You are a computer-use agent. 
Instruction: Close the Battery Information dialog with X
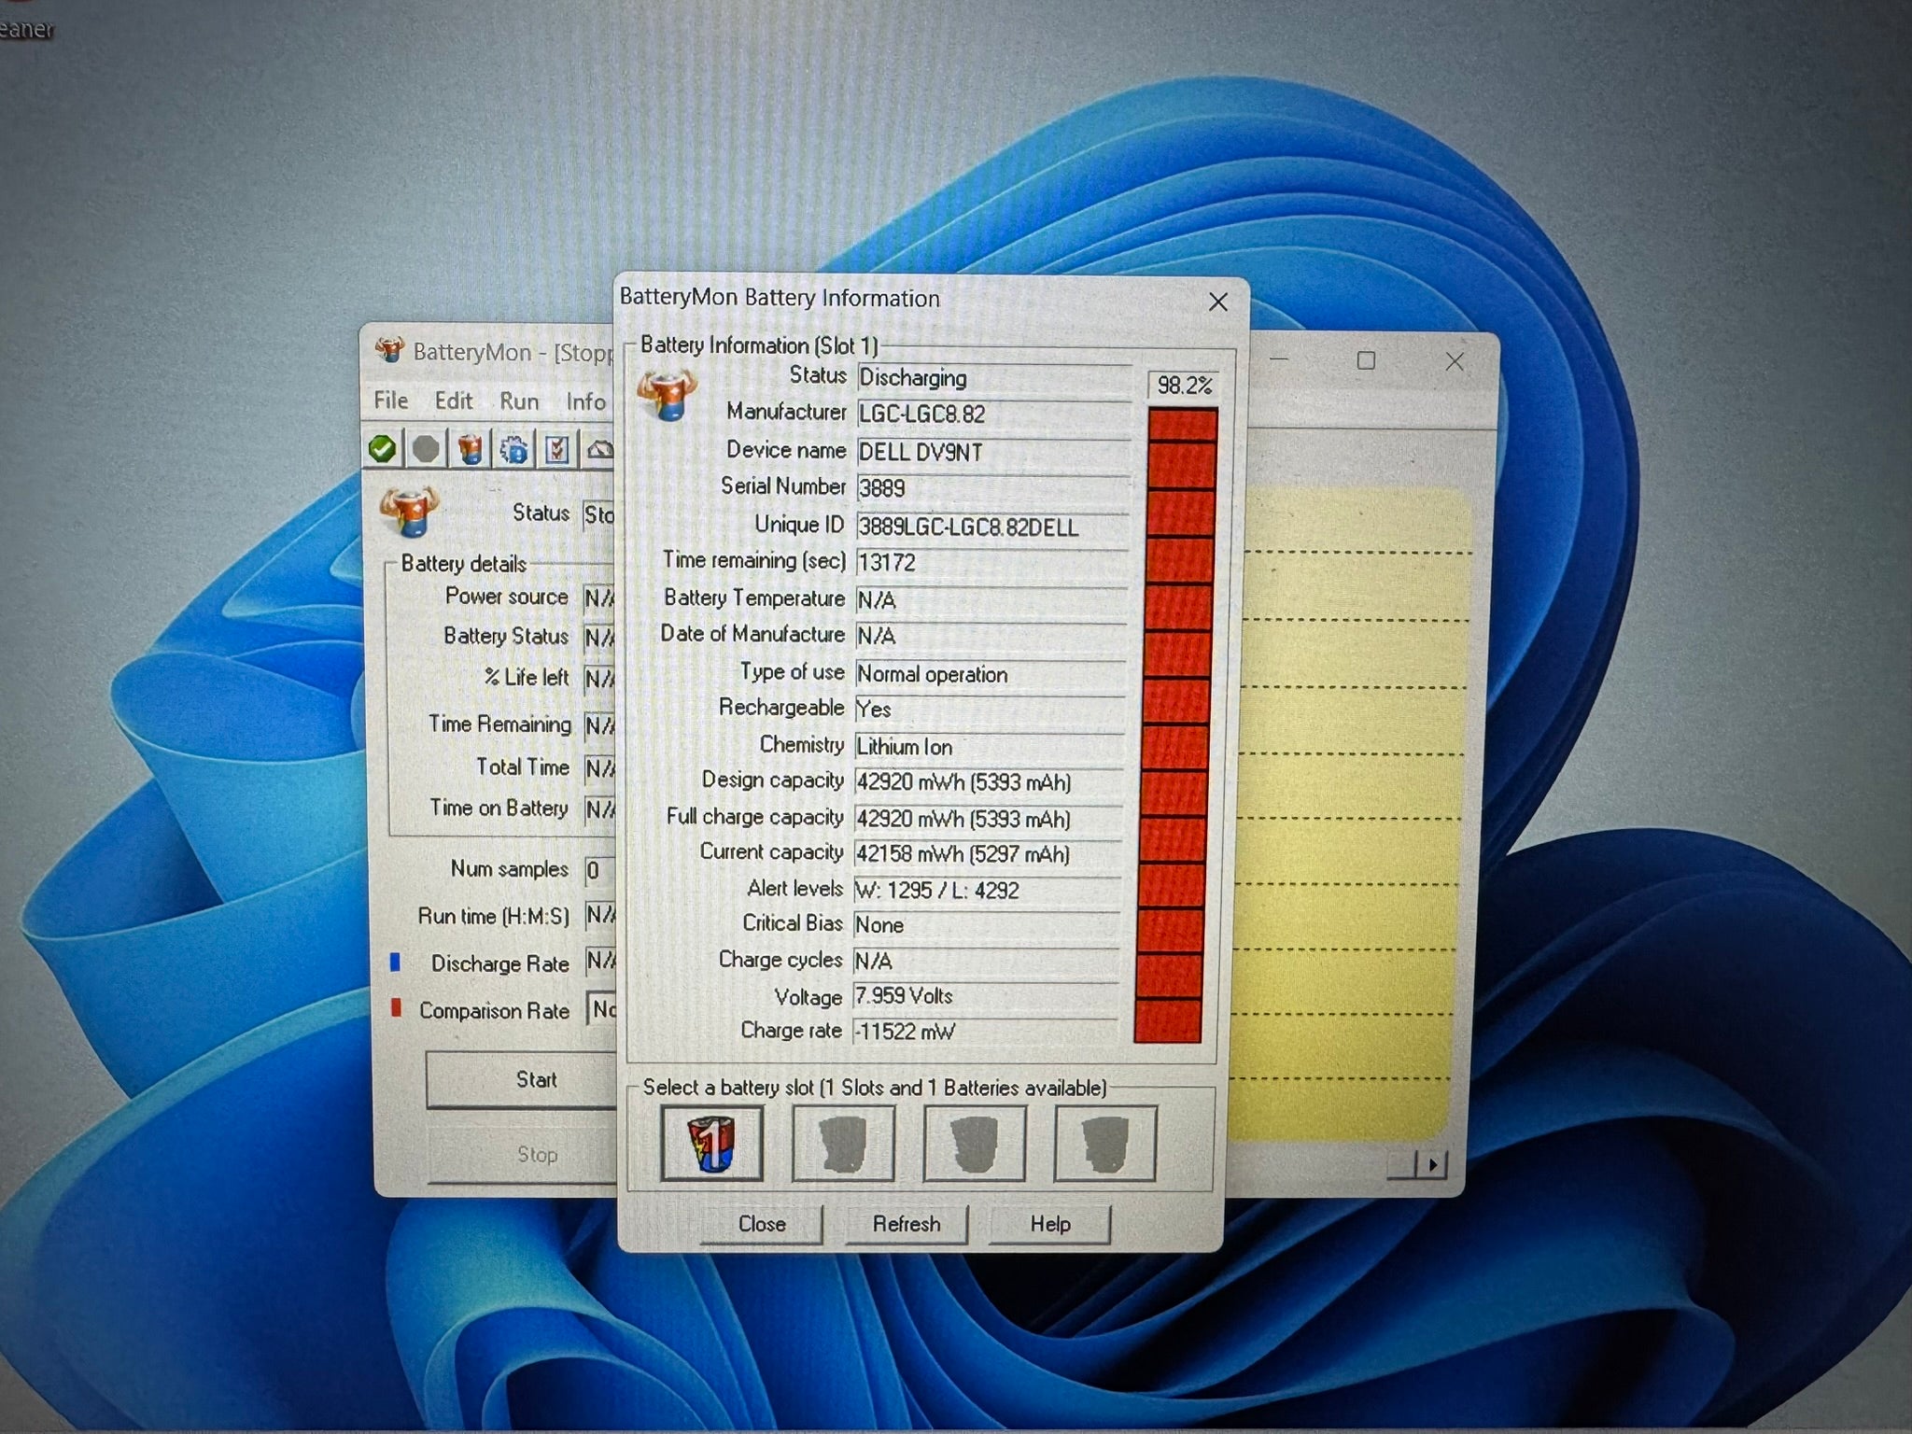[x=1217, y=302]
